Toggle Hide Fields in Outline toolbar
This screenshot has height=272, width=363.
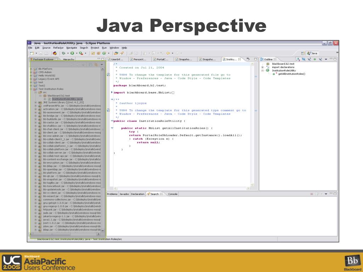(x=303, y=59)
